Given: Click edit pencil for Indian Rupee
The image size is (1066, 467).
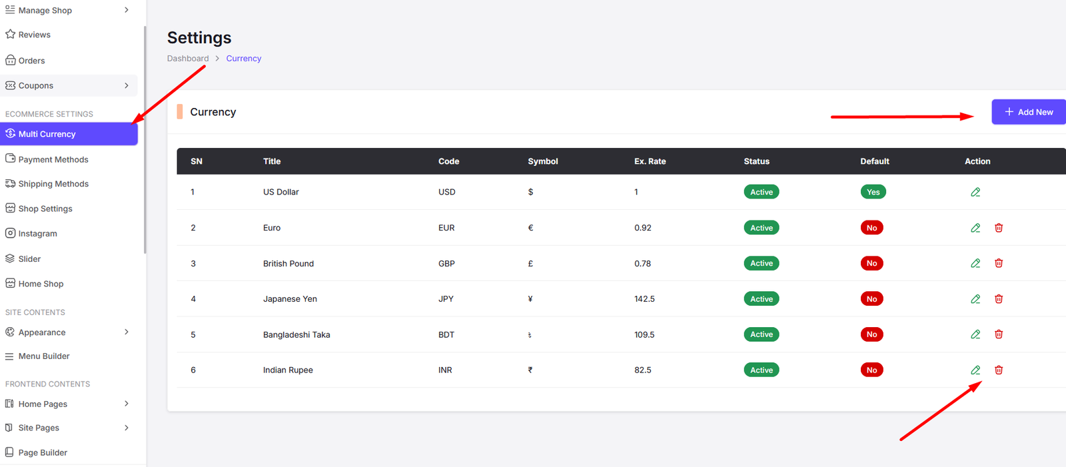Looking at the screenshot, I should pos(975,370).
